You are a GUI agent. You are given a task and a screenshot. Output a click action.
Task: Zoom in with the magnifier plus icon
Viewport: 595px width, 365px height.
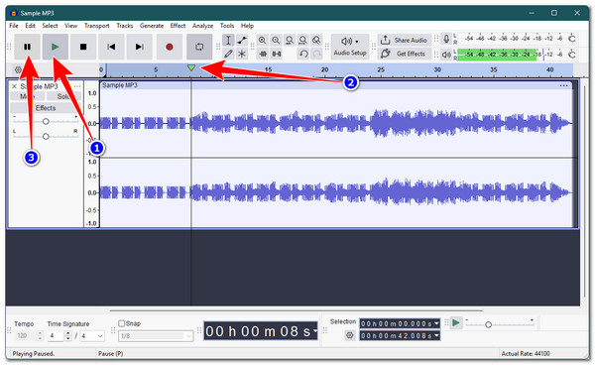coord(262,41)
